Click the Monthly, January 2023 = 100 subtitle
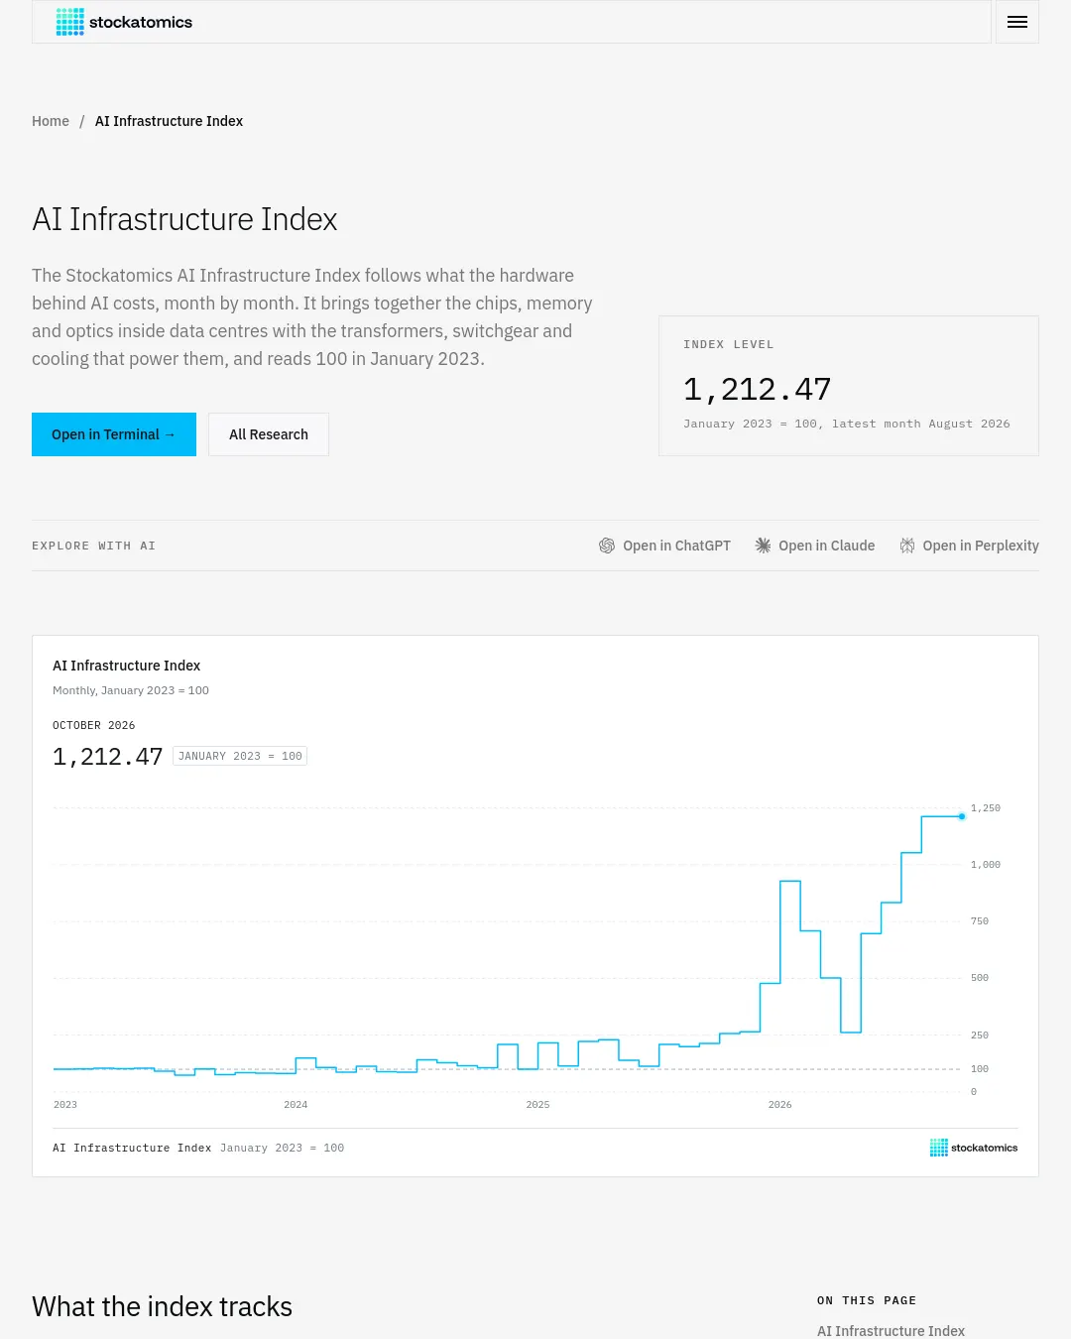This screenshot has height=1339, width=1071. coord(131,690)
